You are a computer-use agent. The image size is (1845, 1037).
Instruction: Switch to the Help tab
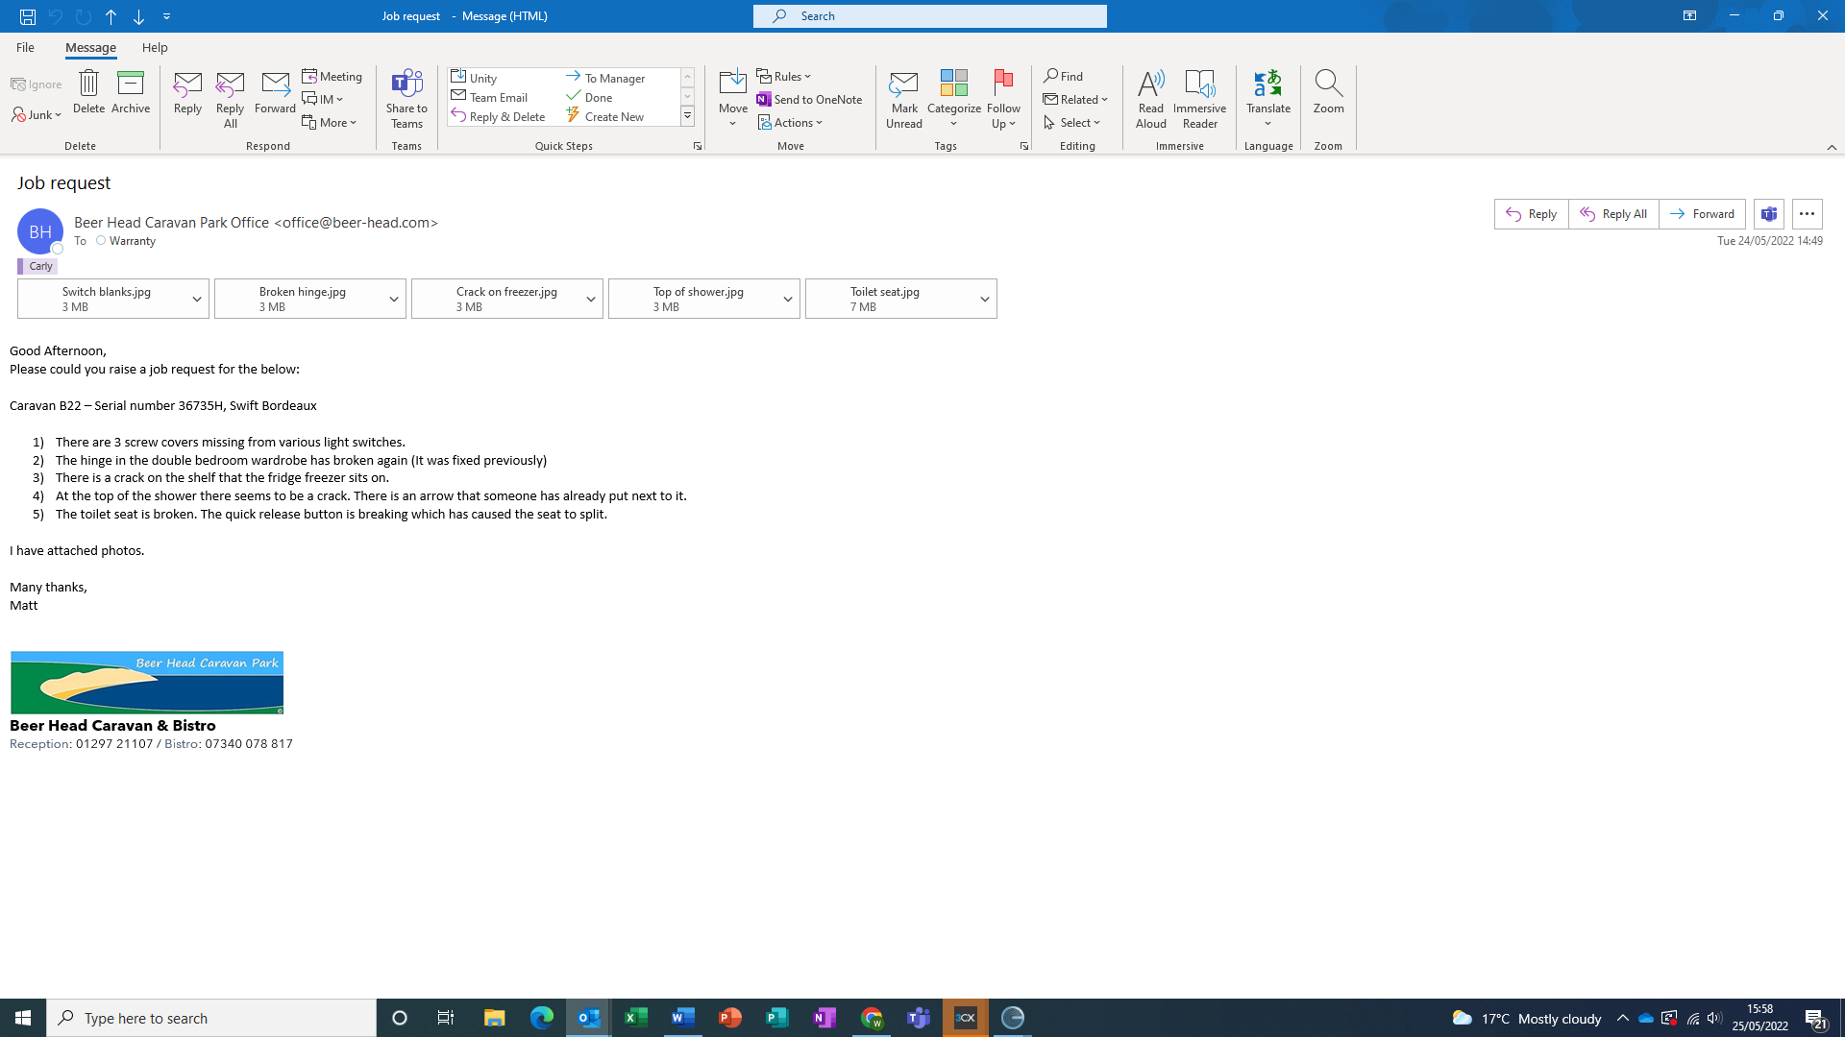coord(155,47)
